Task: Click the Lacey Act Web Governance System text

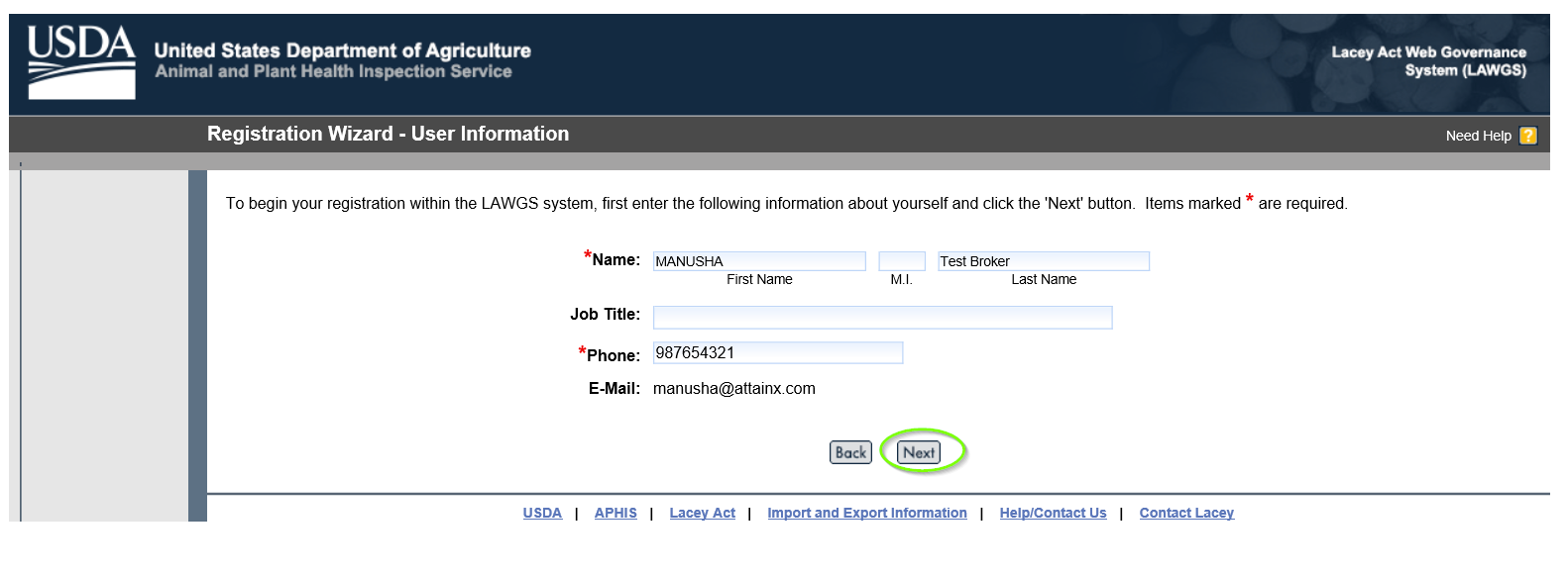Action: pyautogui.click(x=1428, y=61)
